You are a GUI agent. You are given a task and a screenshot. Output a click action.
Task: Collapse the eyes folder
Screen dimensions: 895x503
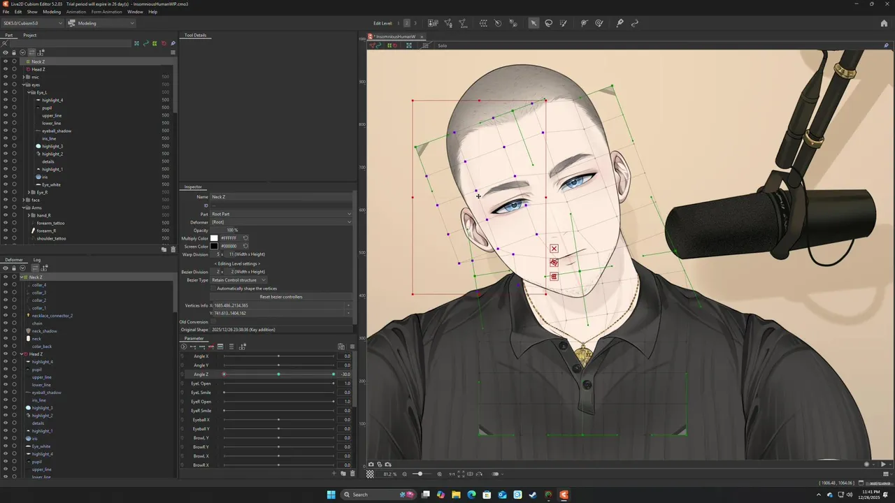(24, 85)
